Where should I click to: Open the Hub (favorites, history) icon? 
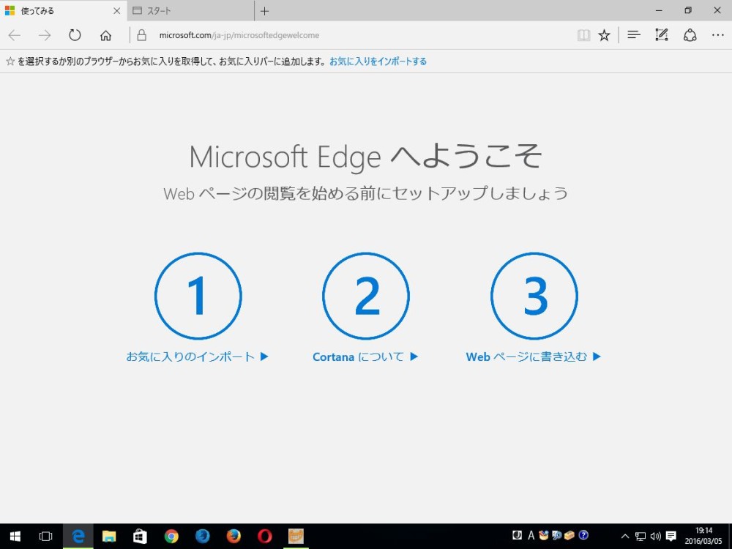[634, 35]
